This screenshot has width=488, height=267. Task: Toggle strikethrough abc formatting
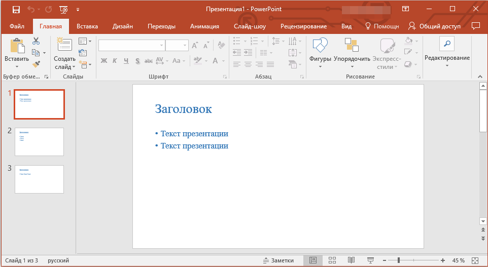149,61
